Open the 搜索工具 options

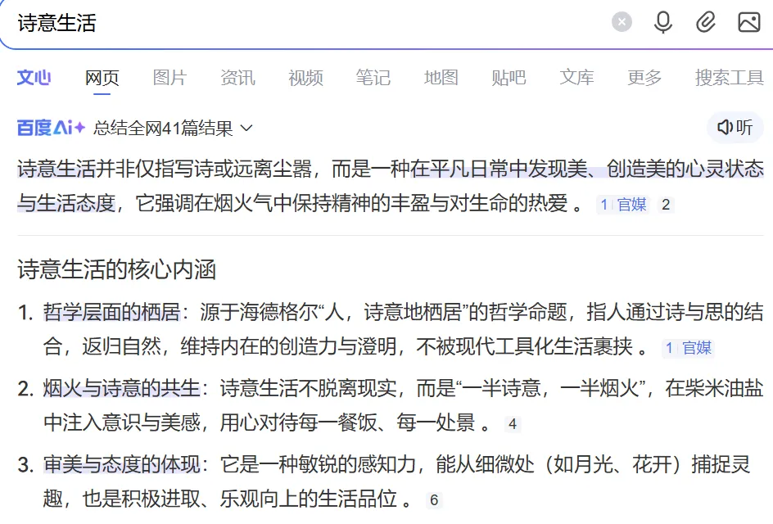[x=728, y=77]
